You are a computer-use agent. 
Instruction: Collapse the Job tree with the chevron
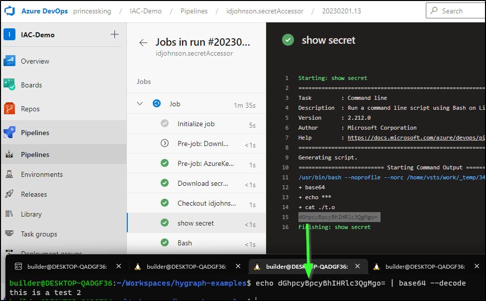(140, 104)
